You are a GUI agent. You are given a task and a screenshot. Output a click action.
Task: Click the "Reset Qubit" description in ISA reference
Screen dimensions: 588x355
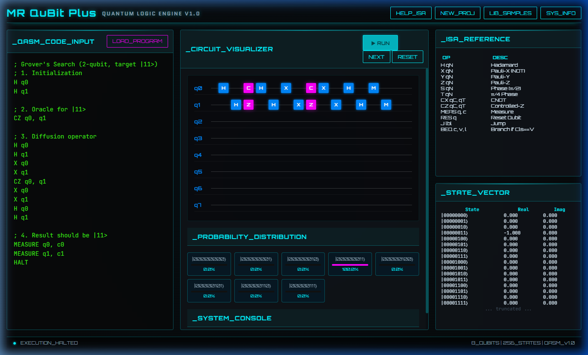pyautogui.click(x=506, y=118)
